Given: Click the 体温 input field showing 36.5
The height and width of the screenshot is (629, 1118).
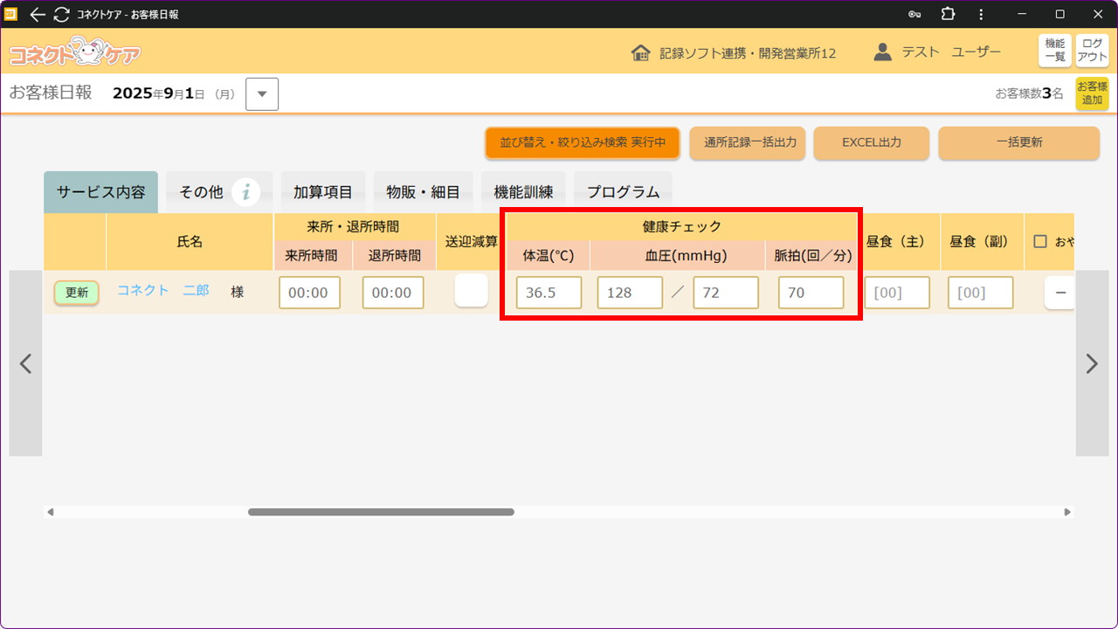Looking at the screenshot, I should (549, 293).
